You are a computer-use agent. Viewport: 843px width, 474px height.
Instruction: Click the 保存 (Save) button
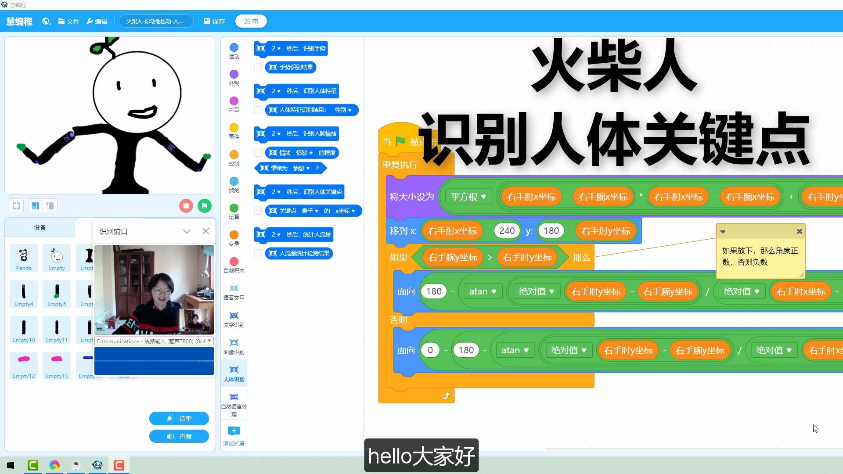coord(214,21)
